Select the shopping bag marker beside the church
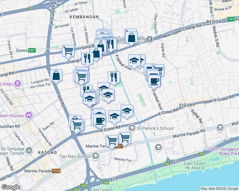The image size is (239, 191). pos(131,38)
